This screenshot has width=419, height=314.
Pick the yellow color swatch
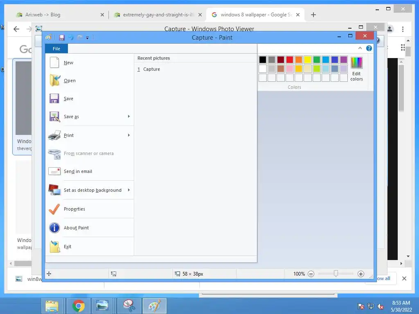coord(308,60)
